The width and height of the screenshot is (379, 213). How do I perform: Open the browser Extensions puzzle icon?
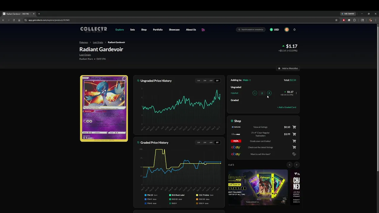pos(354,20)
